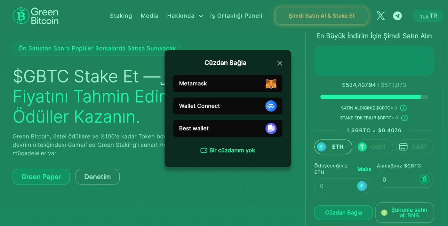Open Media nav item
The width and height of the screenshot is (448, 226).
click(149, 16)
